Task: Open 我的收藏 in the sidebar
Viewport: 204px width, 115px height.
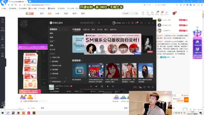Action: point(54,74)
